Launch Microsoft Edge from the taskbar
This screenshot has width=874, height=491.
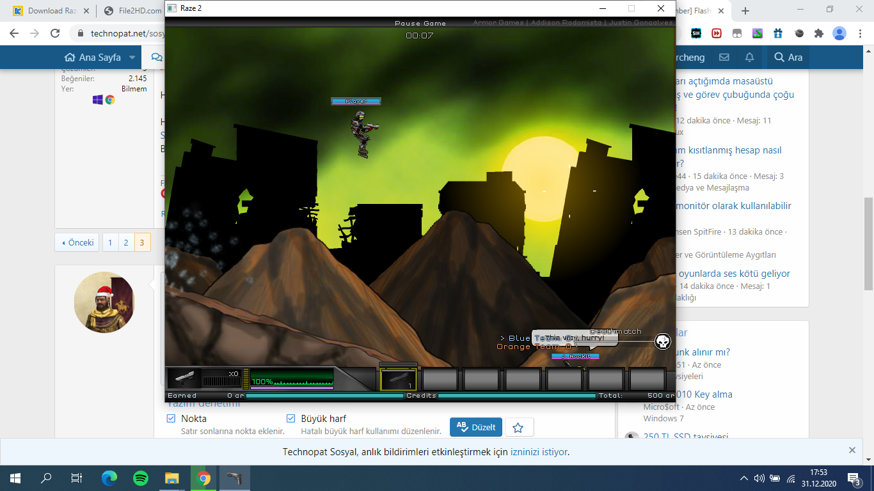109,478
